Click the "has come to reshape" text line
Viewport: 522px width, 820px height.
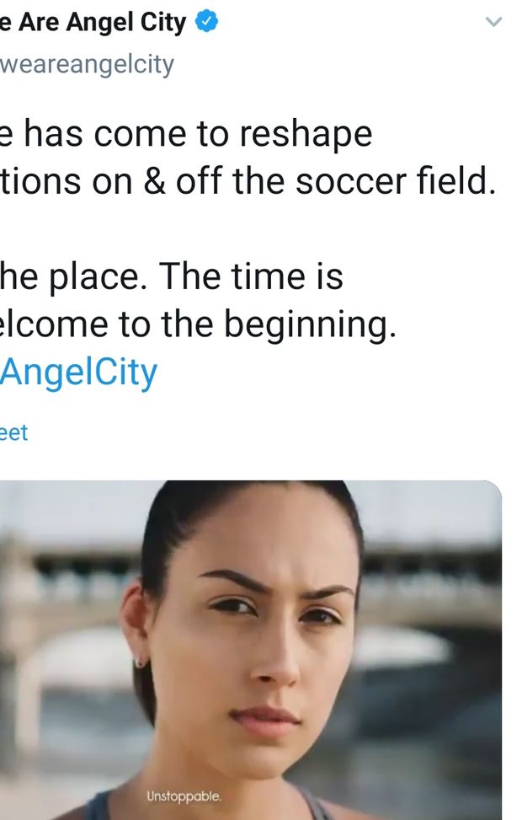point(187,135)
